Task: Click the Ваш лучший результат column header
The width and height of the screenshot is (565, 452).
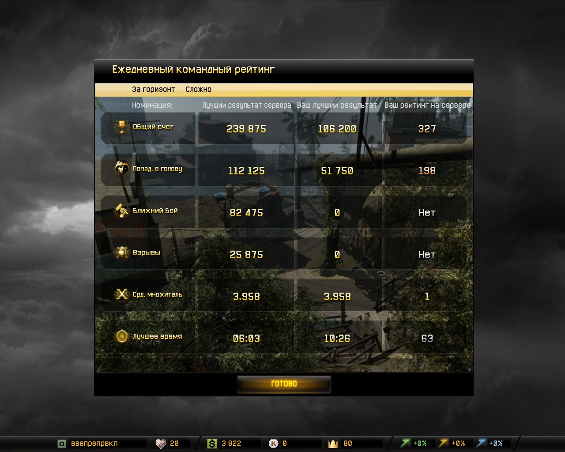Action: 337,105
